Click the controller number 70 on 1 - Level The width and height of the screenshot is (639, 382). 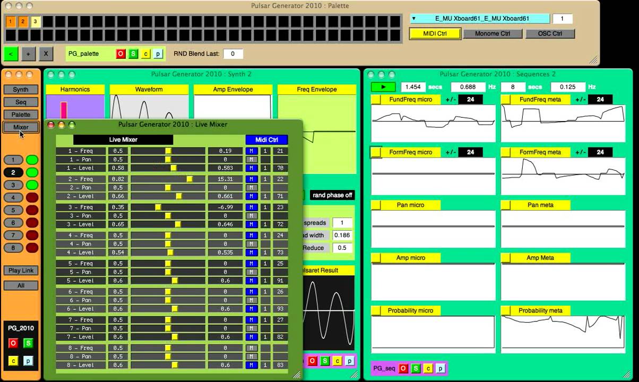[280, 168]
